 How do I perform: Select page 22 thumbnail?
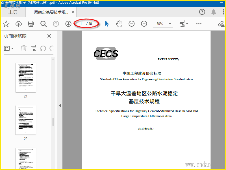click(26, 120)
